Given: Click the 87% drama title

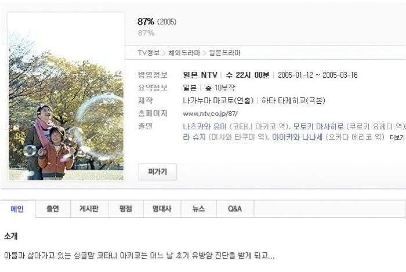Looking at the screenshot, I should (x=146, y=21).
